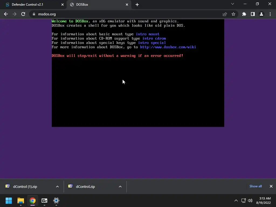276x207 pixels.
Task: Open the Chrome profile menu
Action: 261,14
